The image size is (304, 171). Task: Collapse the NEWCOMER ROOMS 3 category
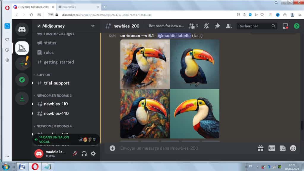54,96
